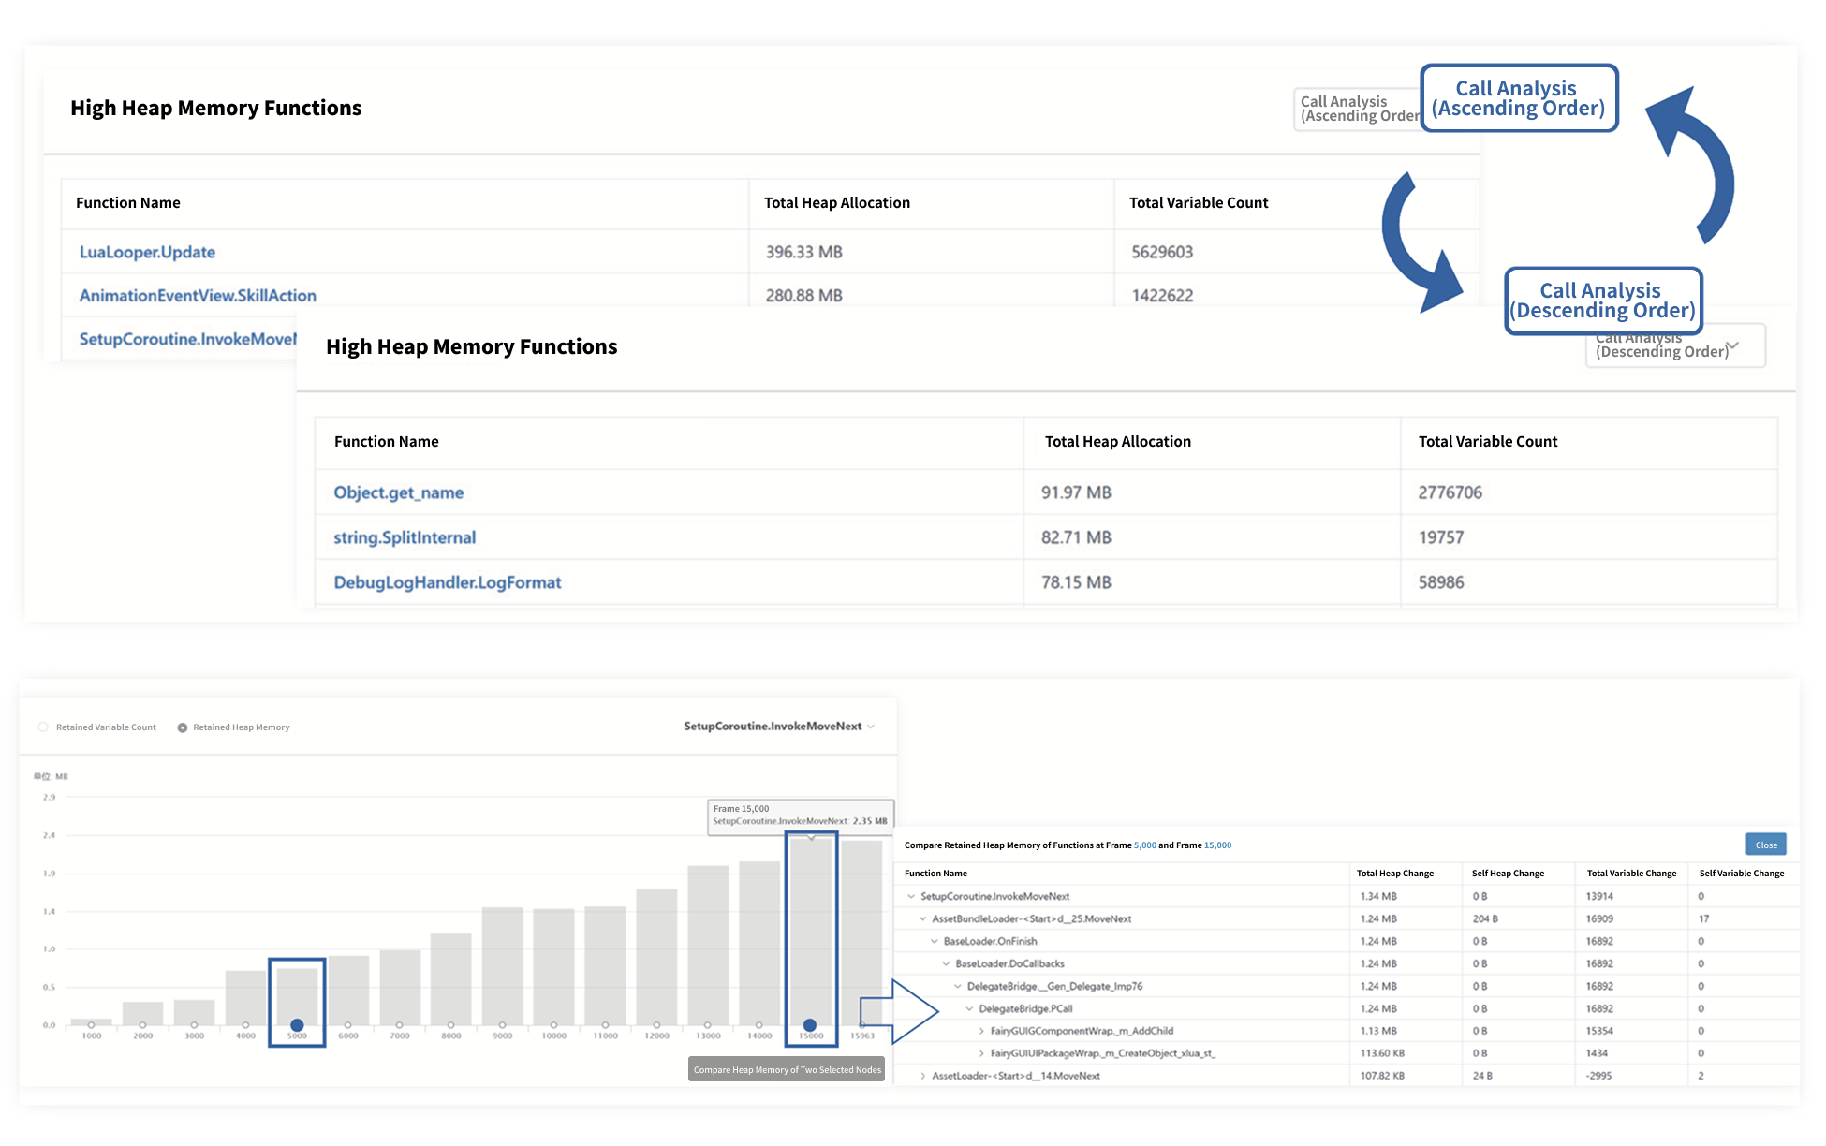Click the Total Variable Count header in ascending table
The height and width of the screenshot is (1146, 1826).
1199,202
